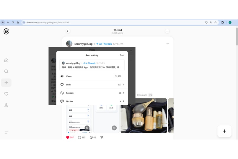Click security.girl.log name in Post activity card
238x159 pixels.
(73, 63)
